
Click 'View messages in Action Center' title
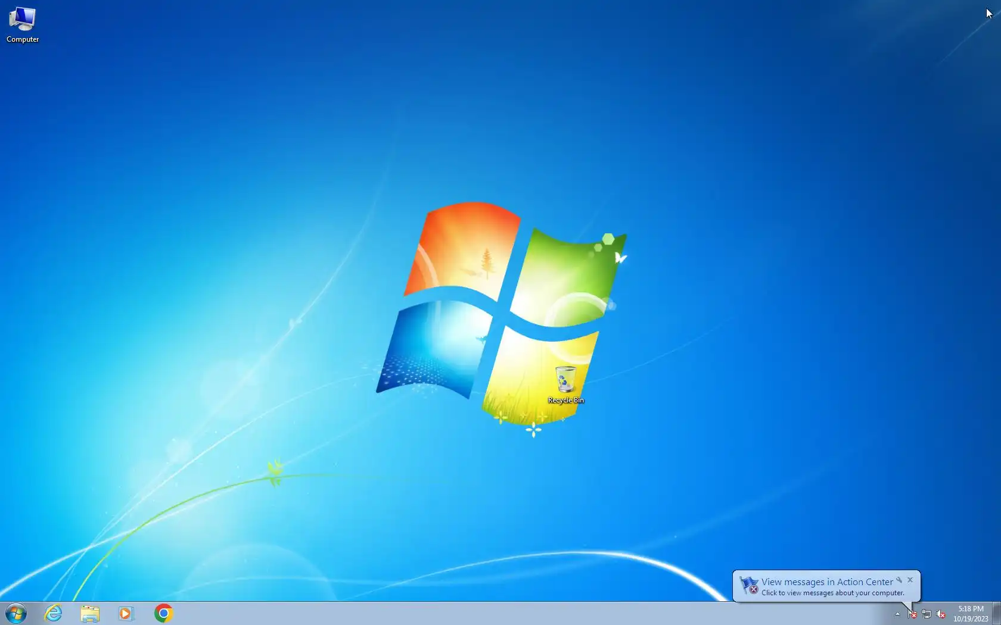(x=827, y=582)
